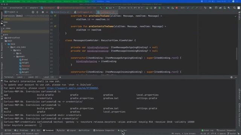This screenshot has width=241, height=135.
Task: Open the Event Log button
Action: tap(207, 130)
